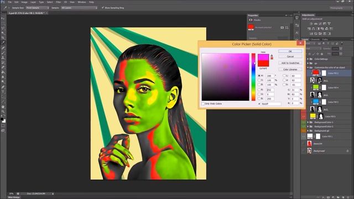Viewport: 354px width, 199px height.
Task: Select the Crop tool
Action: [x=3, y=38]
